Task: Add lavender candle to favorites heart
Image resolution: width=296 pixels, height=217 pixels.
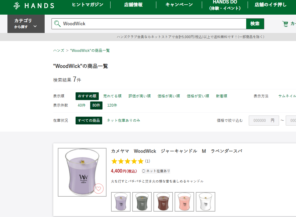Action: coord(98,188)
